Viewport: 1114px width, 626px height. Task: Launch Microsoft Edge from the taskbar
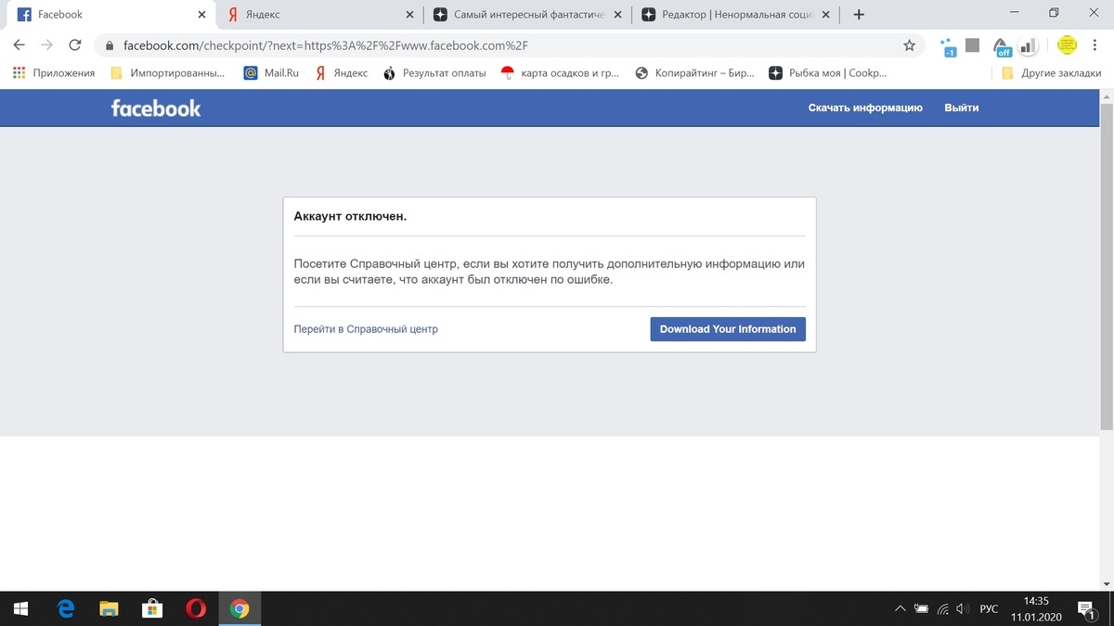(66, 608)
